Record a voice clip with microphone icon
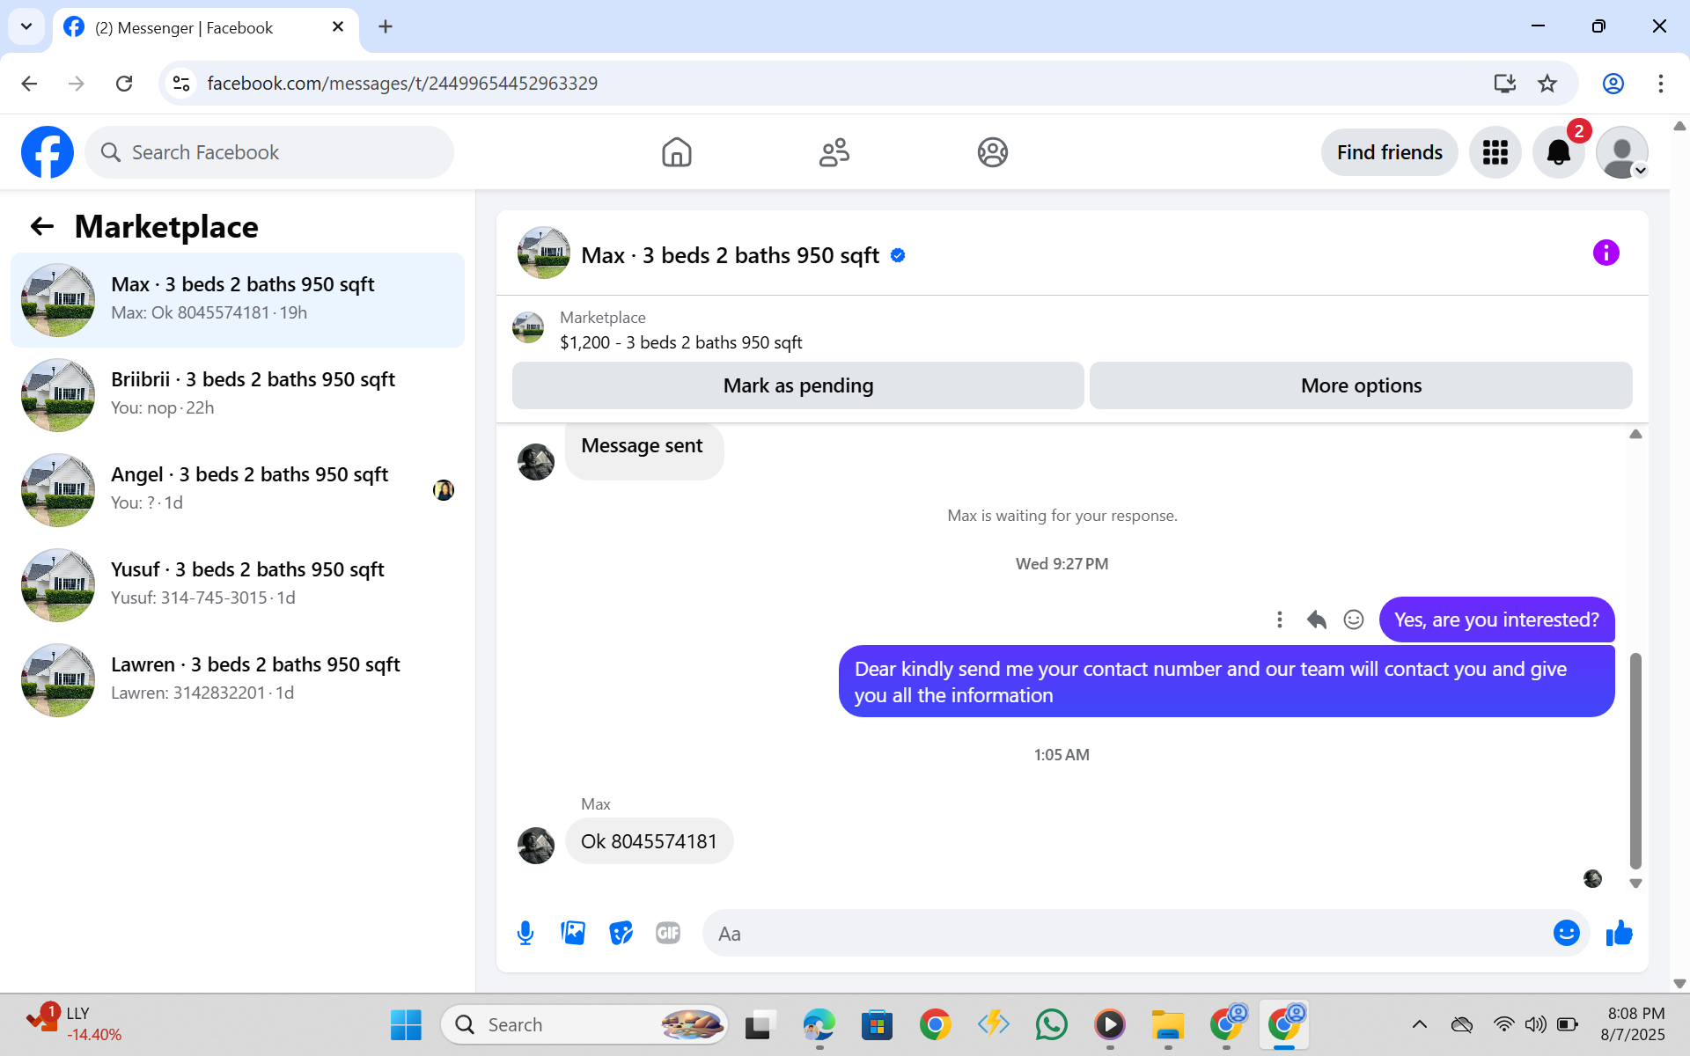Viewport: 1690px width, 1056px height. tap(525, 933)
